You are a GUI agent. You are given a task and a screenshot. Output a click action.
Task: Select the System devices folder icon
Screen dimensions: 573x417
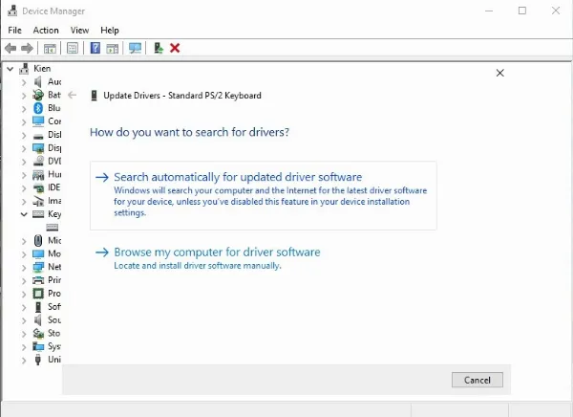tap(38, 346)
